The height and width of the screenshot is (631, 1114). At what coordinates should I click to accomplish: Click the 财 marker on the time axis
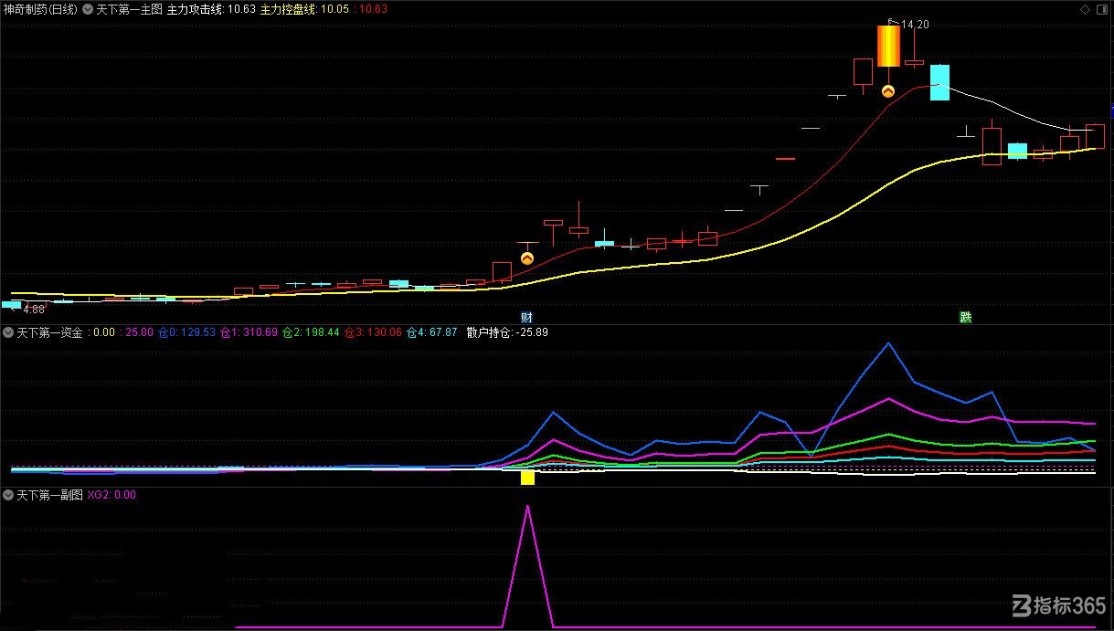pos(526,317)
